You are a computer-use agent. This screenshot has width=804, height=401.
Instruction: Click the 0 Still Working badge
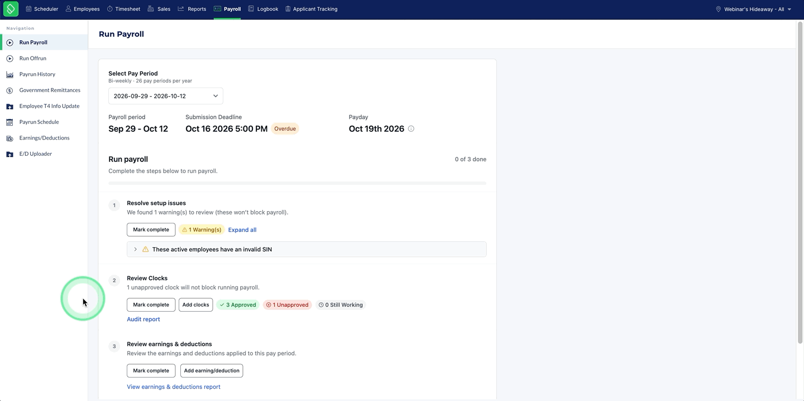[341, 305]
